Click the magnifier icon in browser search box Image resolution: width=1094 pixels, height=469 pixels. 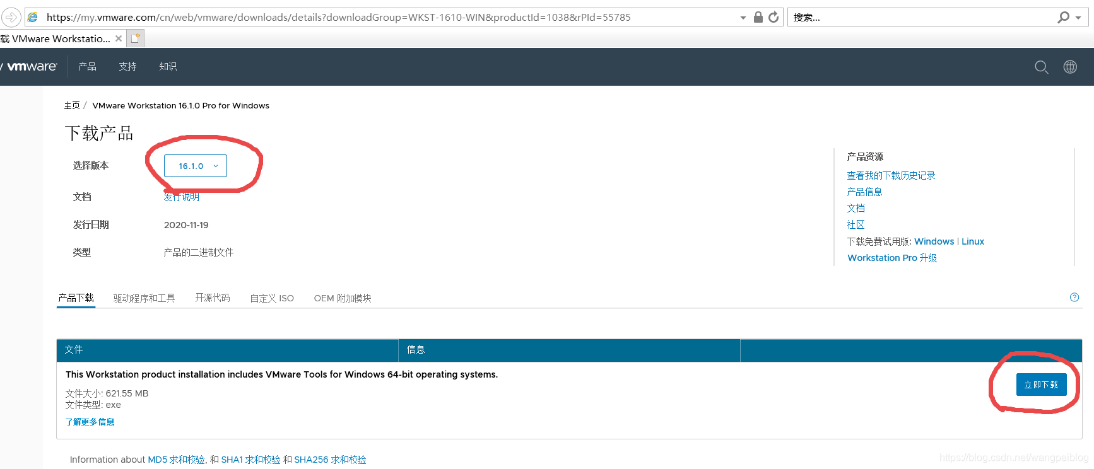tap(1064, 17)
